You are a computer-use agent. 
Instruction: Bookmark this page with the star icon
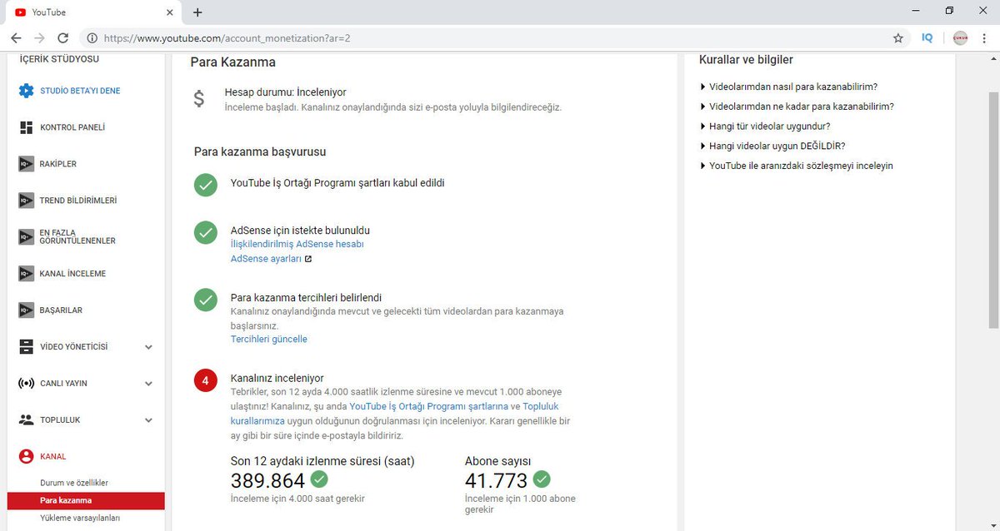(897, 38)
